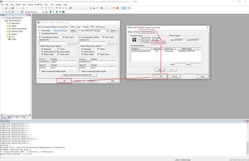Open the Flash menu
This screenshot has height=161, width=249.
tap(24, 5)
